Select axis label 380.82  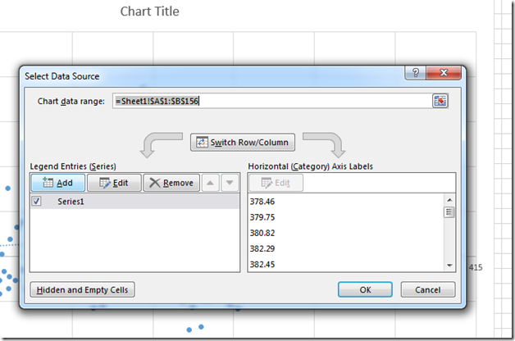click(x=263, y=233)
